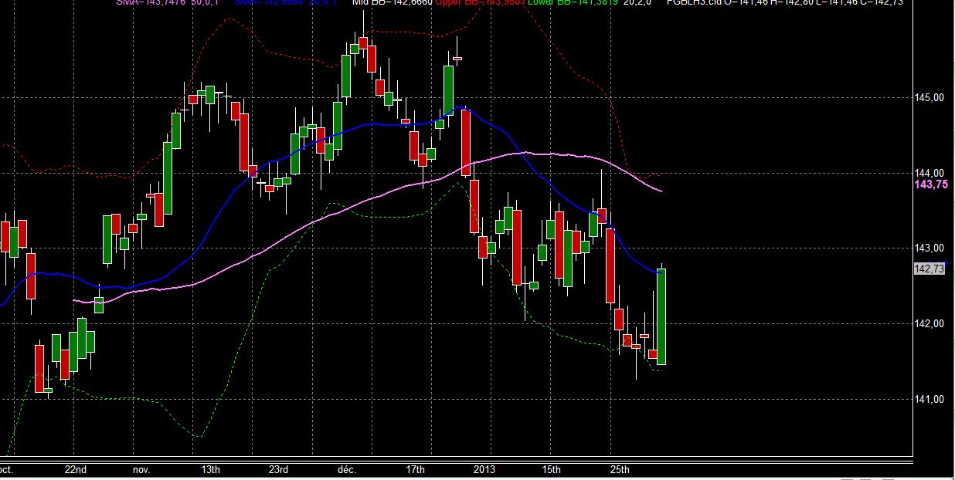This screenshot has height=480, width=955.
Task: Click the 15th date axis label
Action: [552, 469]
